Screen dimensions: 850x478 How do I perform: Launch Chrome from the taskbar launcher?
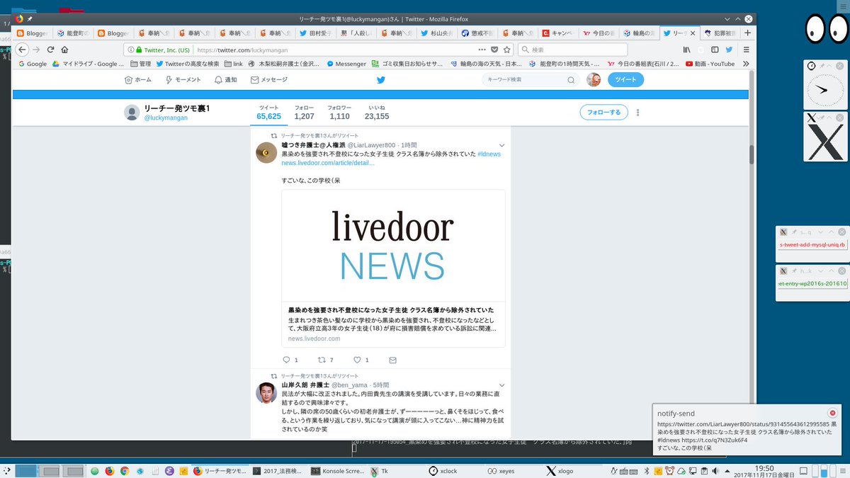pos(125,470)
